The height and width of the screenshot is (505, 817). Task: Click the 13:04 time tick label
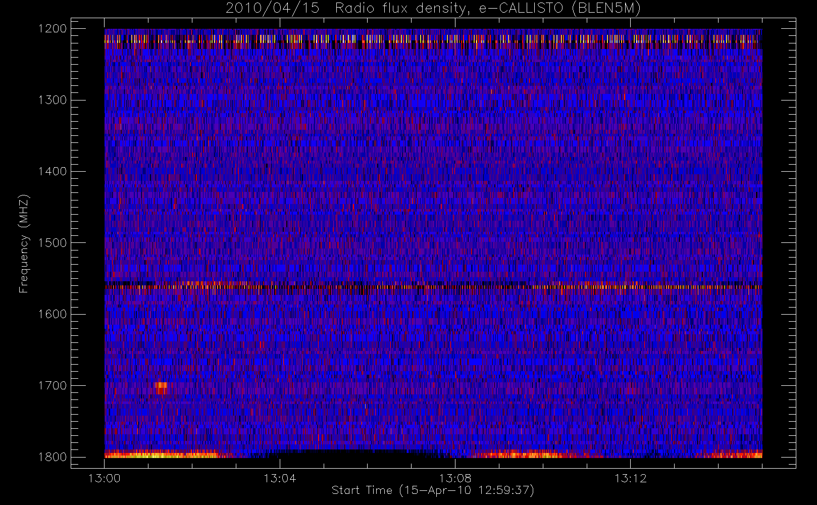[280, 478]
